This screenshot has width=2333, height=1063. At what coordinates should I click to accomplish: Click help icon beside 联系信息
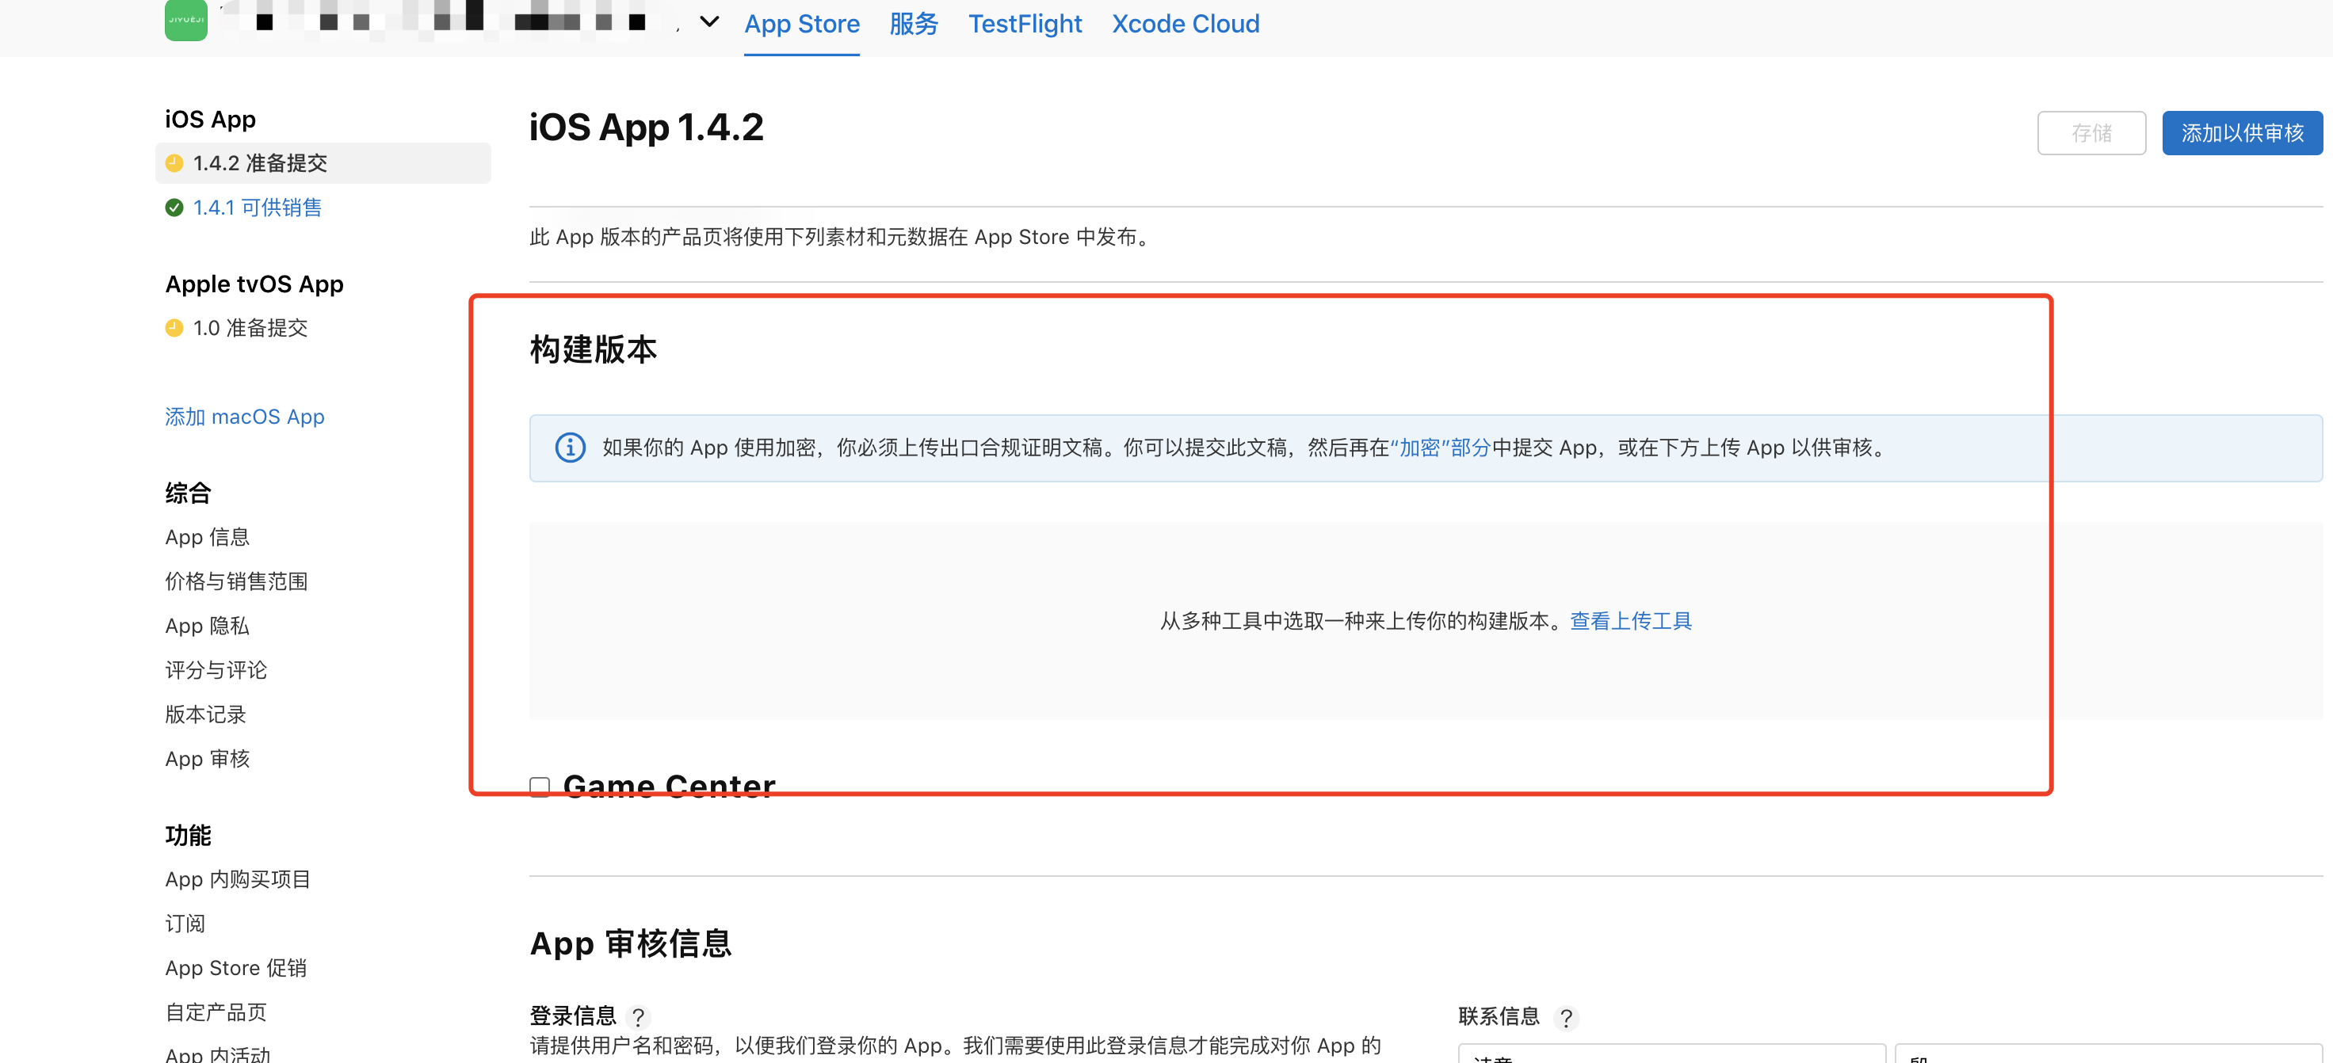[1566, 1017]
